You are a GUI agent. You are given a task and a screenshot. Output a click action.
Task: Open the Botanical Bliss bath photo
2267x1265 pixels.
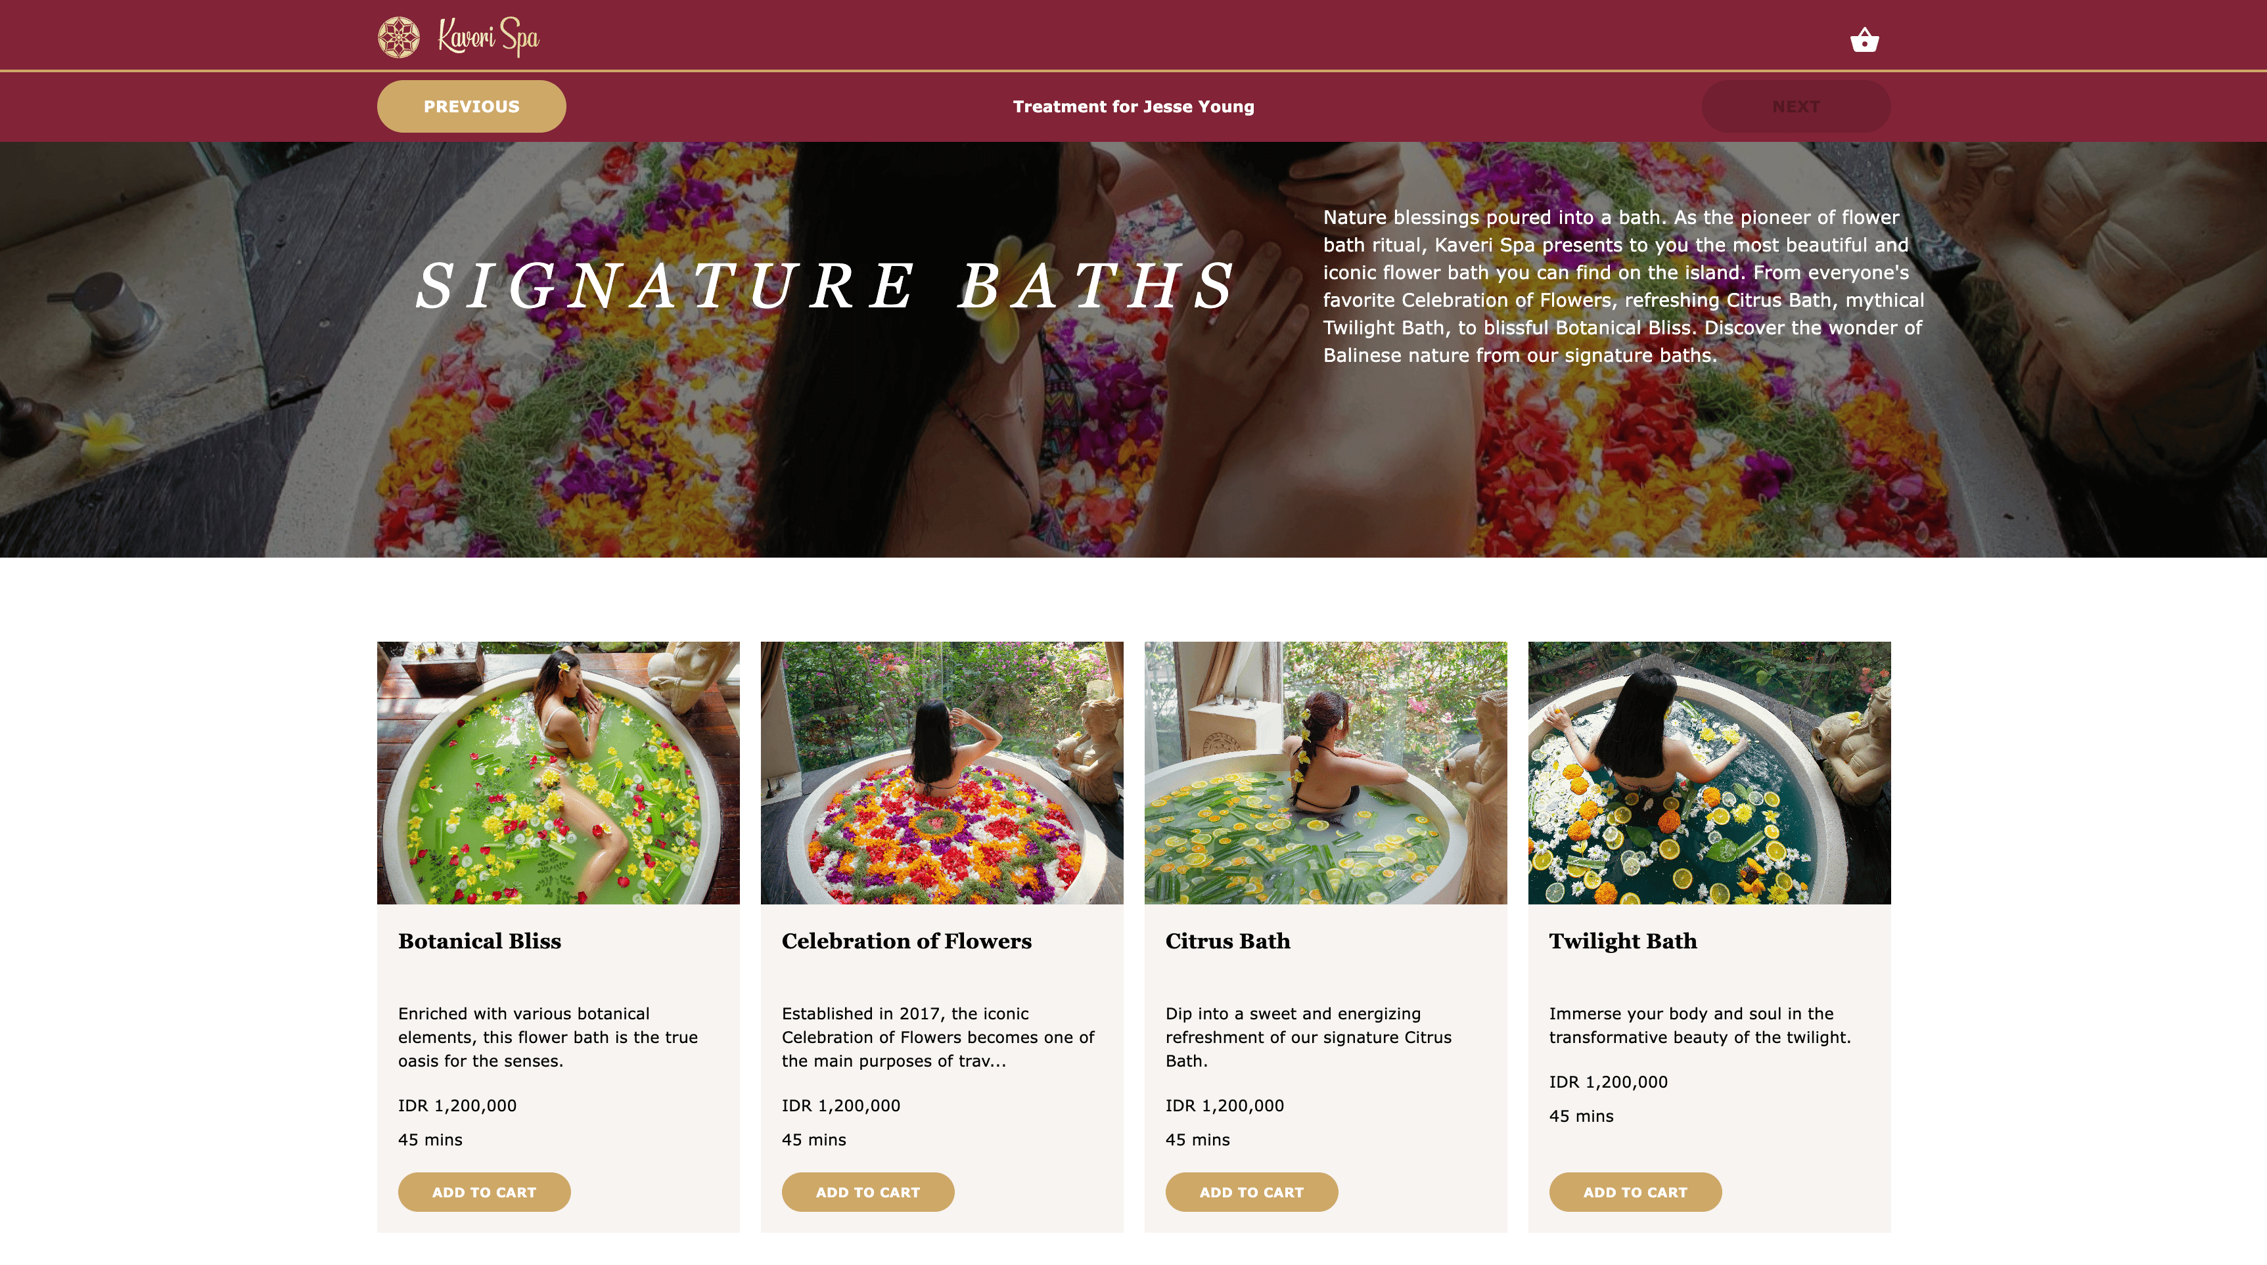tap(558, 772)
